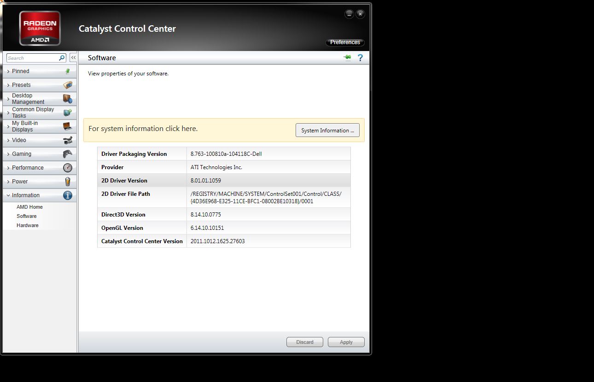Image resolution: width=594 pixels, height=382 pixels.
Task: Open AMD Home page
Action: pos(29,207)
